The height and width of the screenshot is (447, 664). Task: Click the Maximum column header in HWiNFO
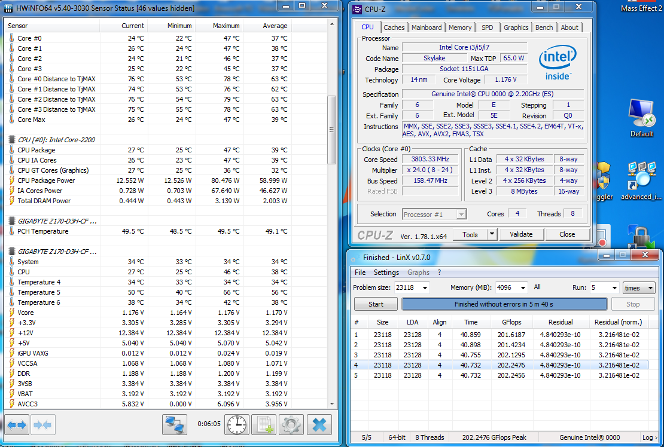[220, 26]
